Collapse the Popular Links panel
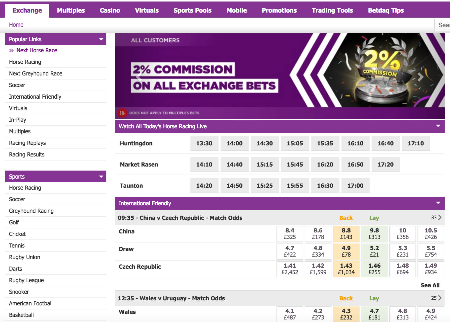Screen dimensions: 450x322 (101, 39)
